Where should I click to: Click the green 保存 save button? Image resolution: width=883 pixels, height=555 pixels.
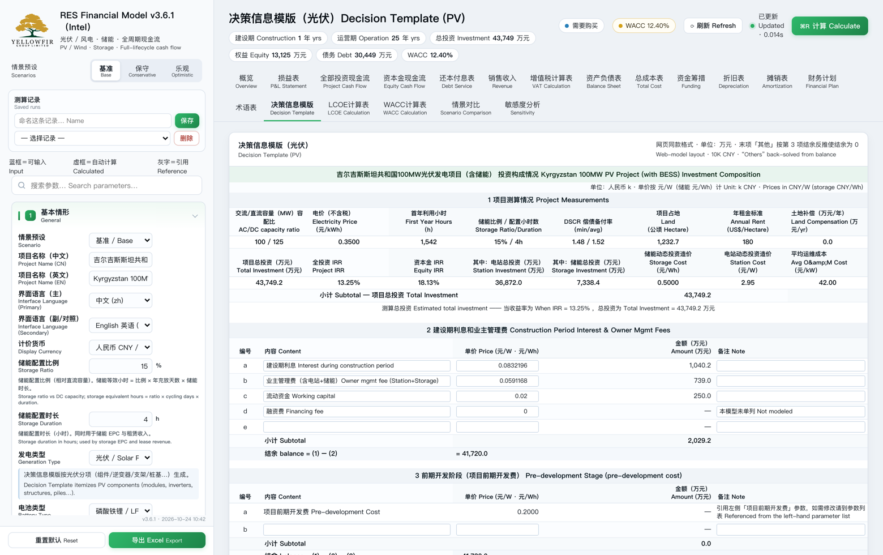(x=187, y=121)
